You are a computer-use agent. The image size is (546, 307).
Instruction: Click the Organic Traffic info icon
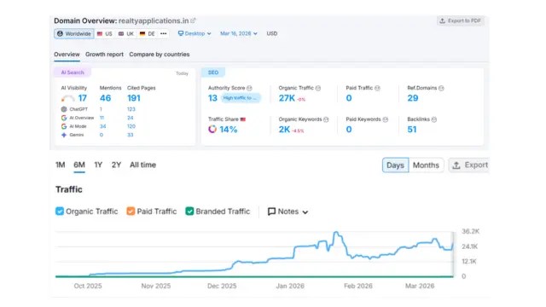coord(318,89)
